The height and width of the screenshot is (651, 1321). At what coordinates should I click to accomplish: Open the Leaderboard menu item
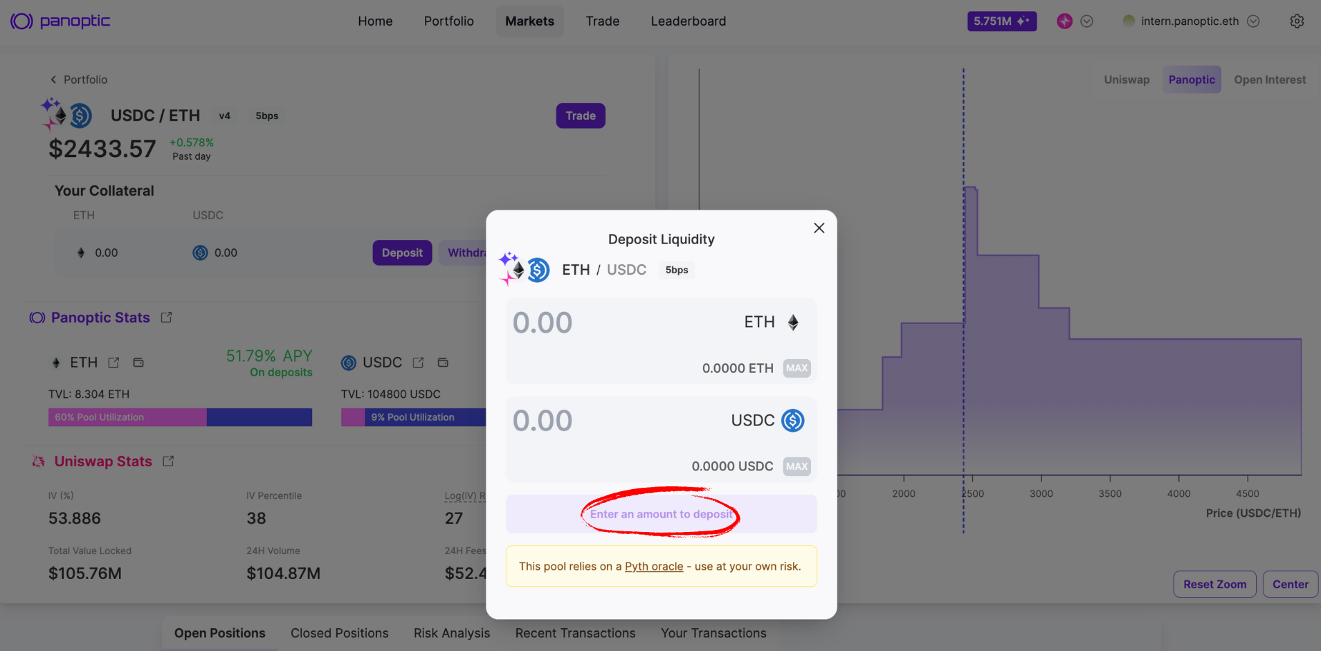tap(689, 21)
